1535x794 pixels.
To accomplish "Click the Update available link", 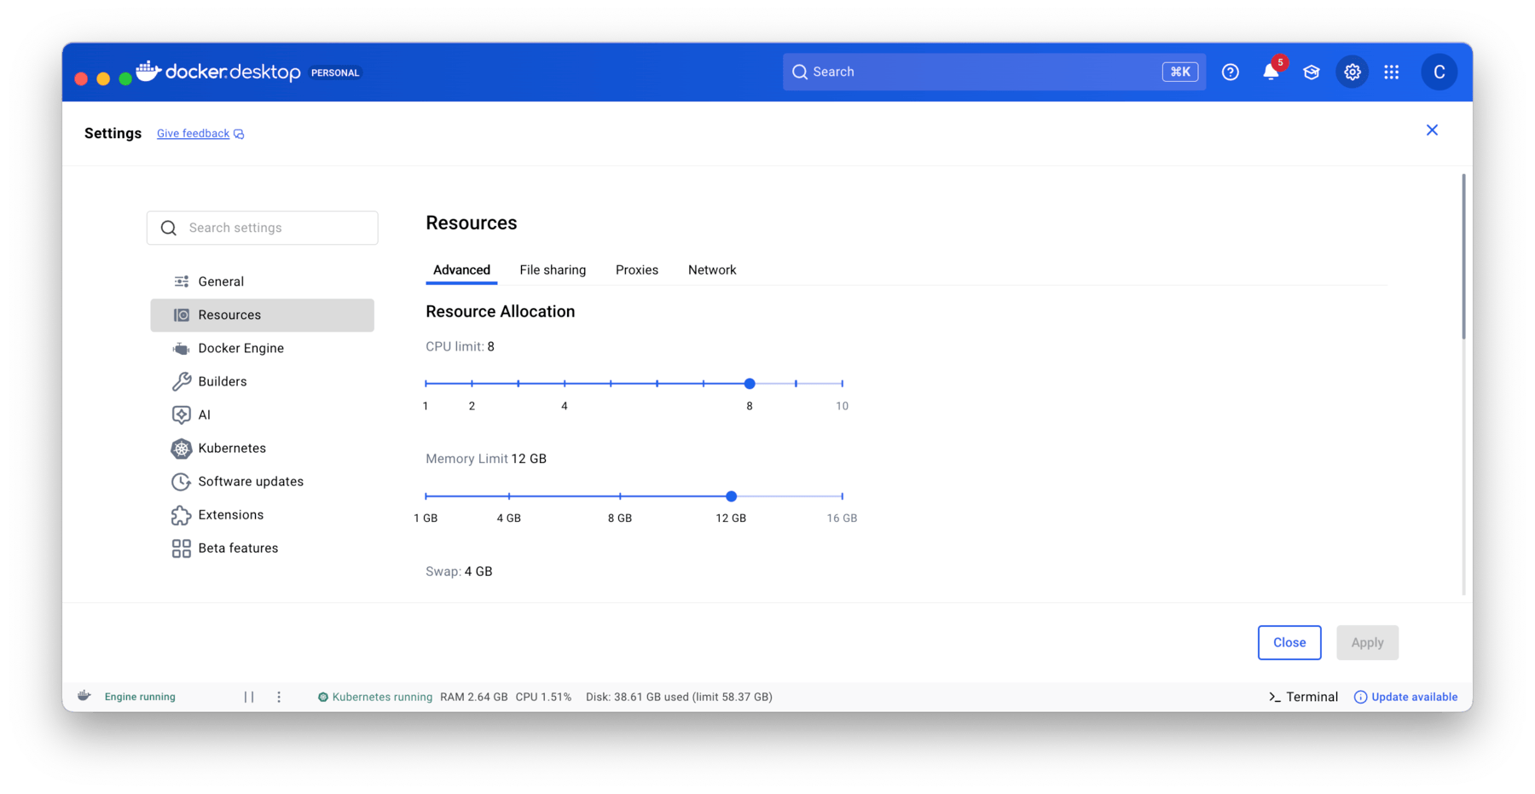I will pyautogui.click(x=1413, y=696).
